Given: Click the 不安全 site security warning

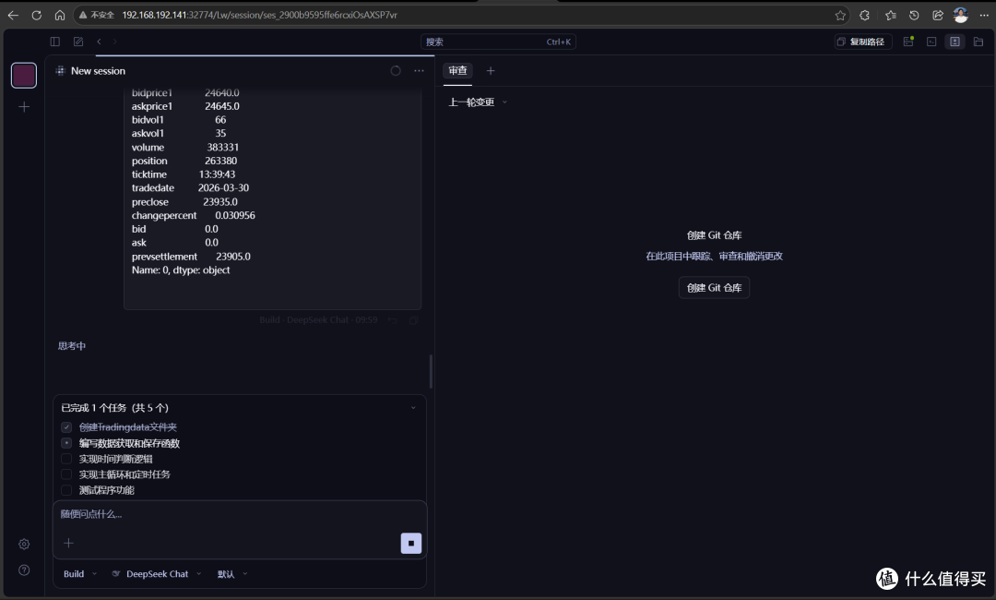Looking at the screenshot, I should pos(97,16).
